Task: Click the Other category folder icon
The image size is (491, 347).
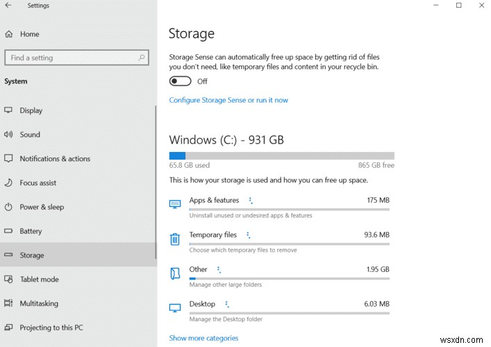Action: tap(175, 273)
